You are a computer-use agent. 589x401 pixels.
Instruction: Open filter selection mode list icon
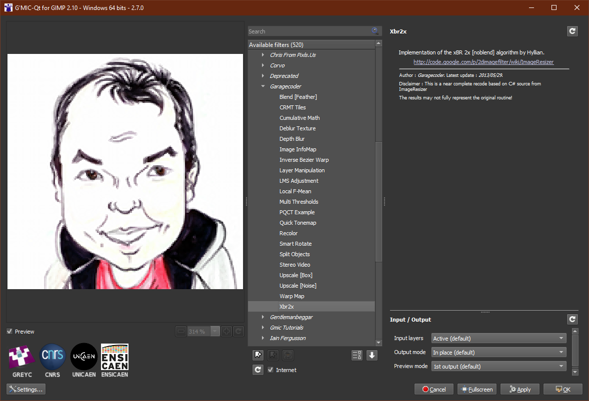357,355
